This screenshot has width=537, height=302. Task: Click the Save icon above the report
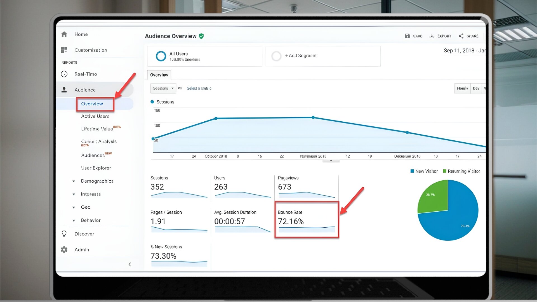[x=408, y=36]
